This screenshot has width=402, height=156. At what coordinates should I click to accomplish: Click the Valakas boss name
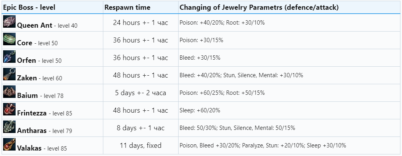pyautogui.click(x=30, y=148)
